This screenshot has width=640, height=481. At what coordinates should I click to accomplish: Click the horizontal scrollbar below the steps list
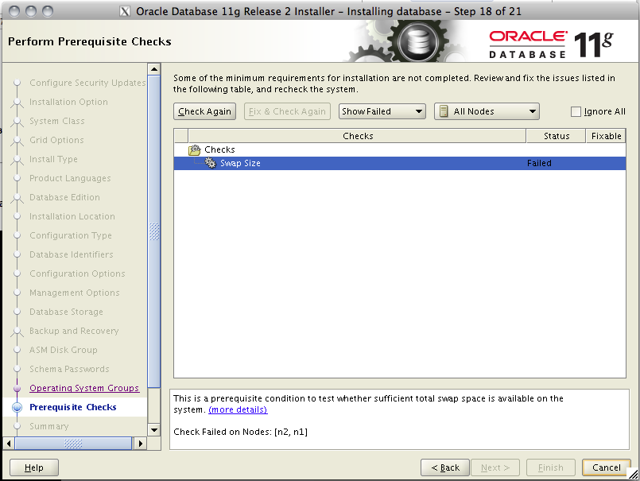[x=72, y=444]
